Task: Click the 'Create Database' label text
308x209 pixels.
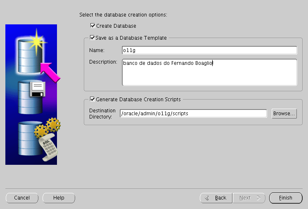Action: pyautogui.click(x=116, y=26)
